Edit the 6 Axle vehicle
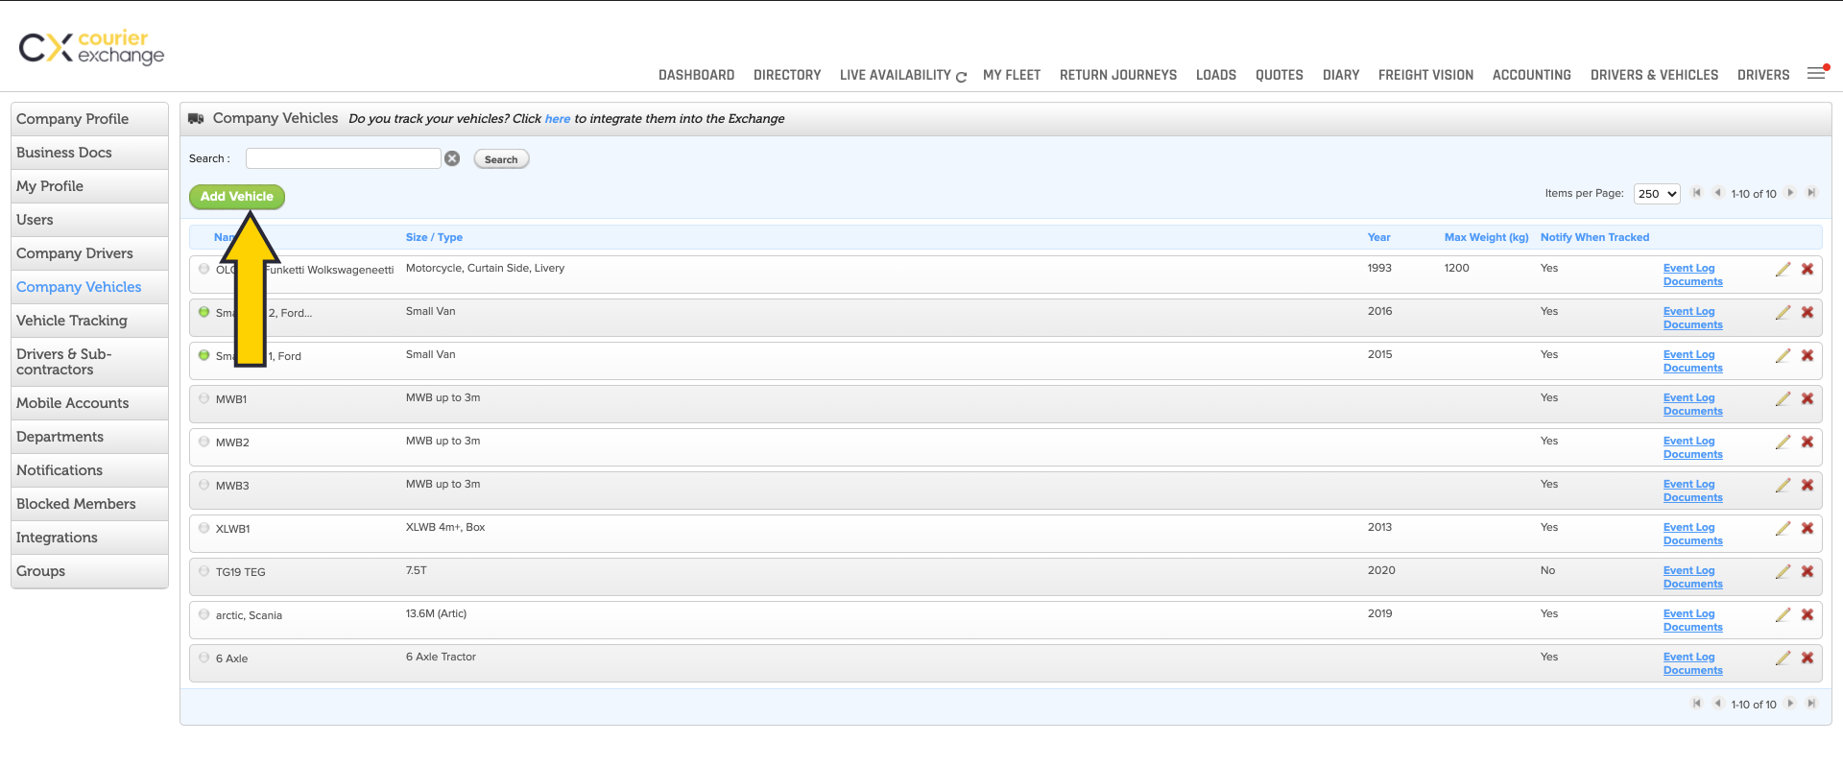The width and height of the screenshot is (1843, 766). pos(1783,658)
